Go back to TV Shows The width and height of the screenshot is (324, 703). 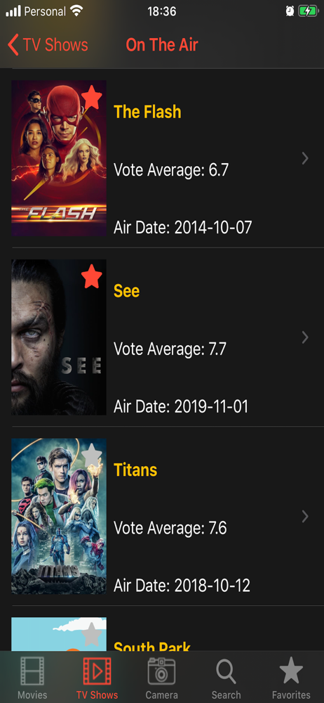[48, 45]
